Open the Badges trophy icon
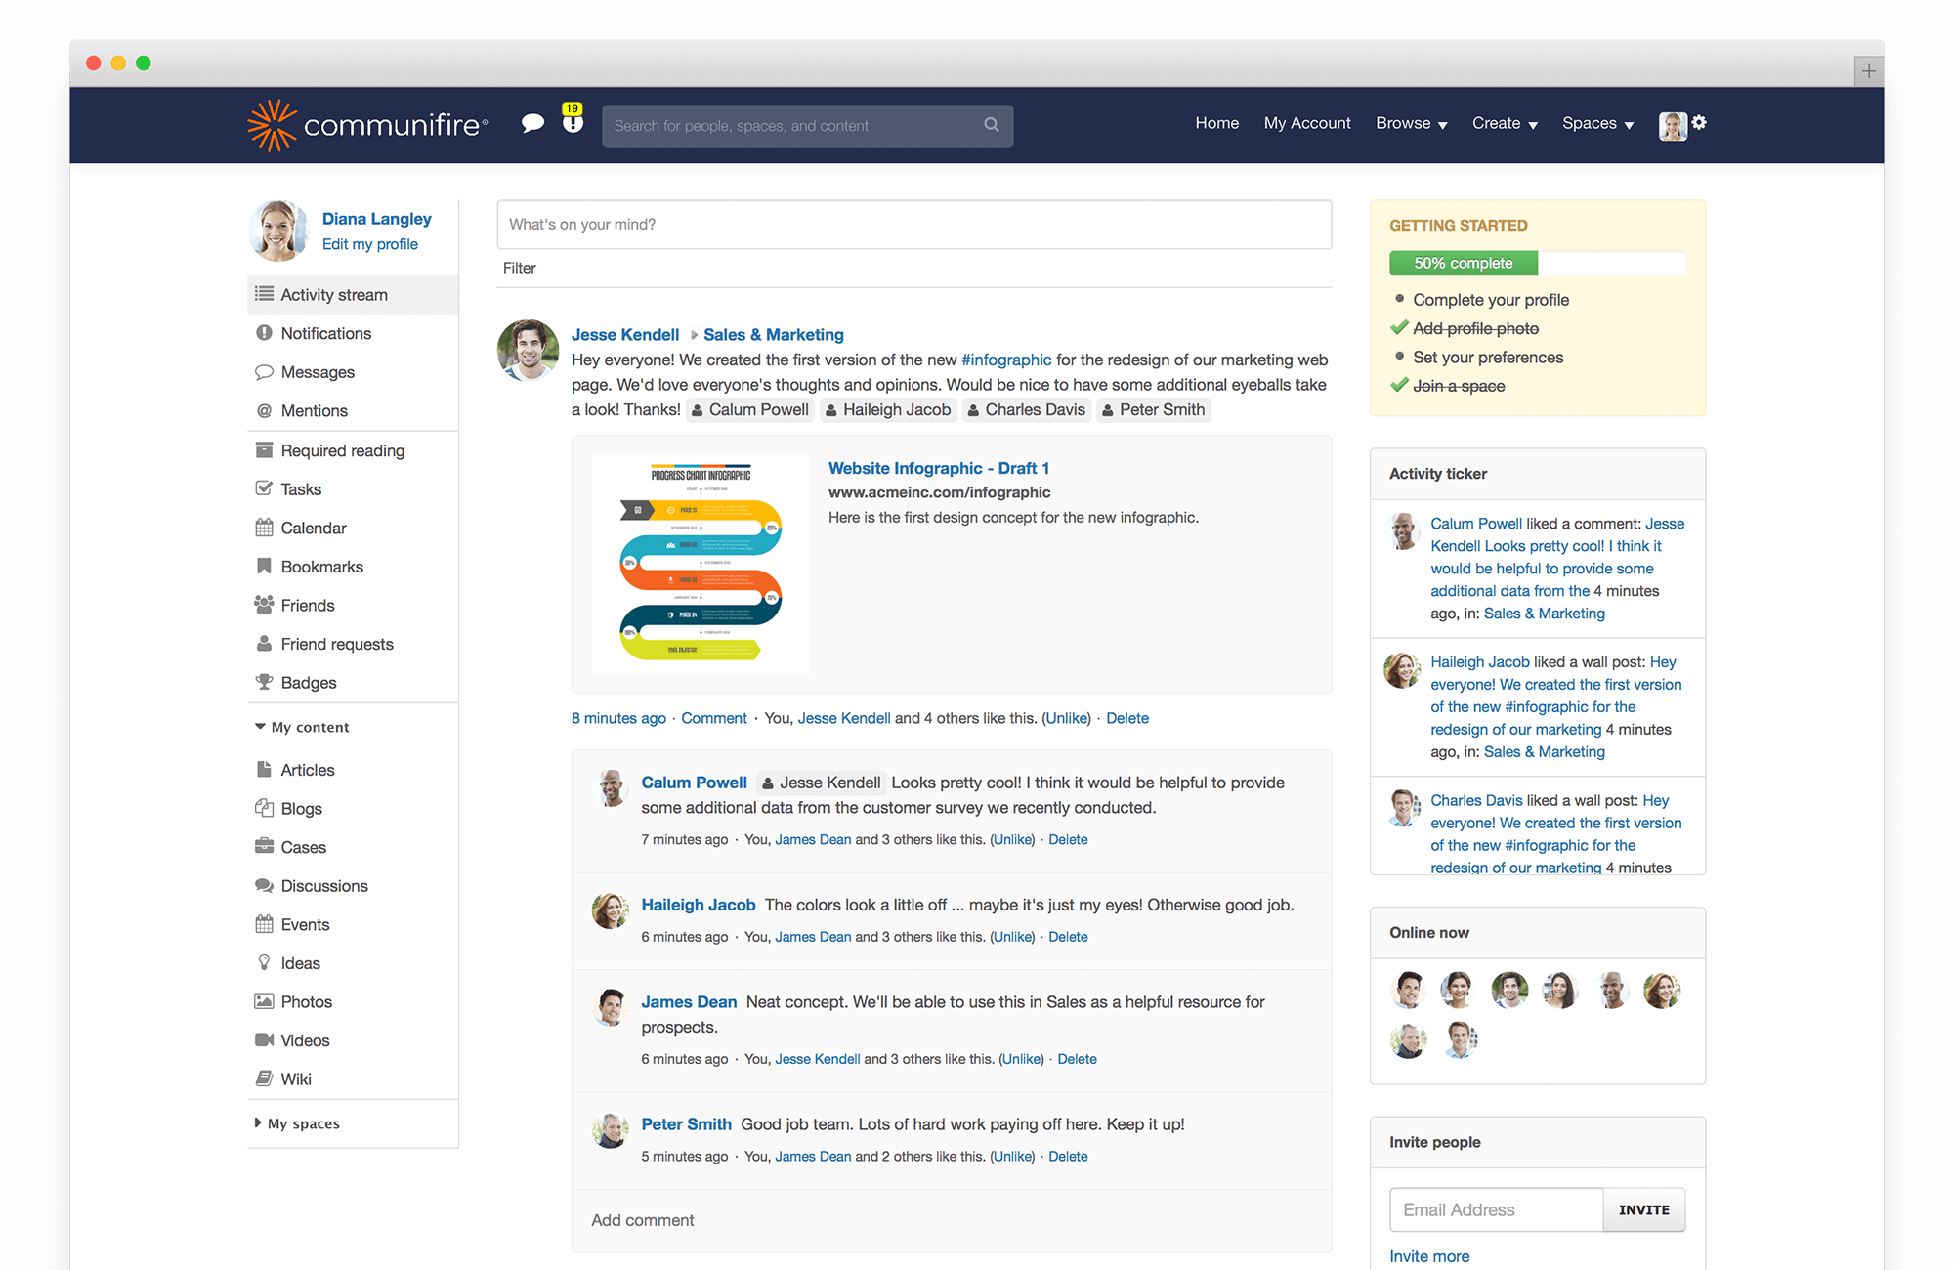The height and width of the screenshot is (1270, 1954). (264, 682)
